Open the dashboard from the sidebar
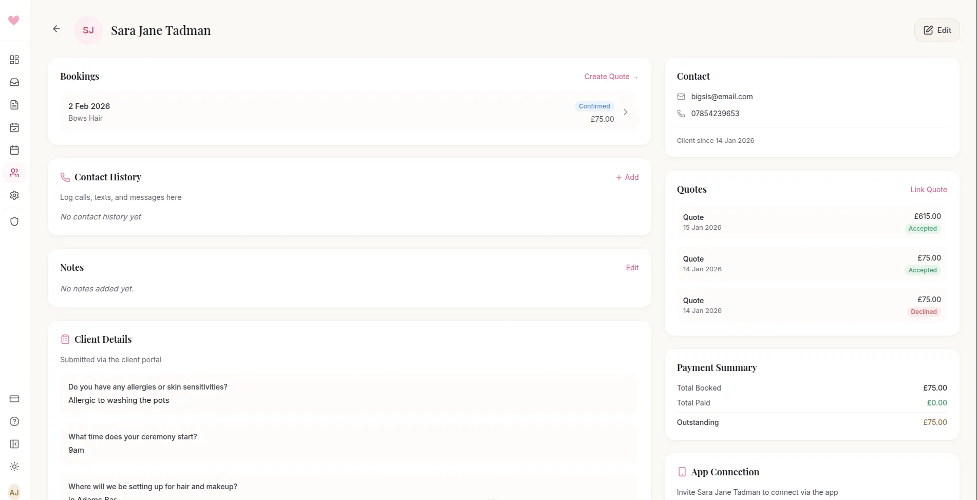The height and width of the screenshot is (500, 977). click(14, 60)
